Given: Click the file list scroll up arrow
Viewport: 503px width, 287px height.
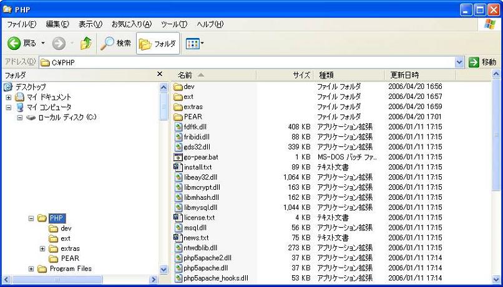Looking at the screenshot, I should 496,75.
